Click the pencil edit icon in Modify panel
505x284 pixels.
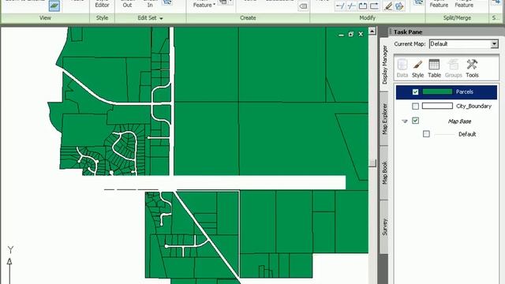click(x=388, y=6)
